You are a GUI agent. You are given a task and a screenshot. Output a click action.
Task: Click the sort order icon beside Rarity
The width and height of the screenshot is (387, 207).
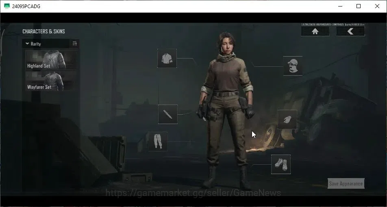(x=75, y=44)
